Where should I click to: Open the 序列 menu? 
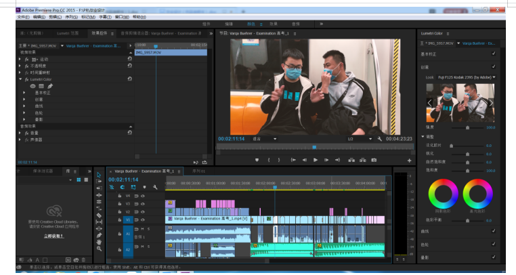coord(71,17)
